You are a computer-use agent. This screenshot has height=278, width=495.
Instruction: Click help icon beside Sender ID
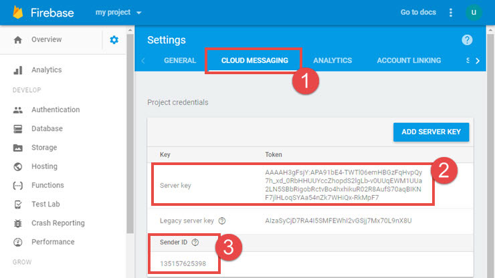pyautogui.click(x=195, y=243)
